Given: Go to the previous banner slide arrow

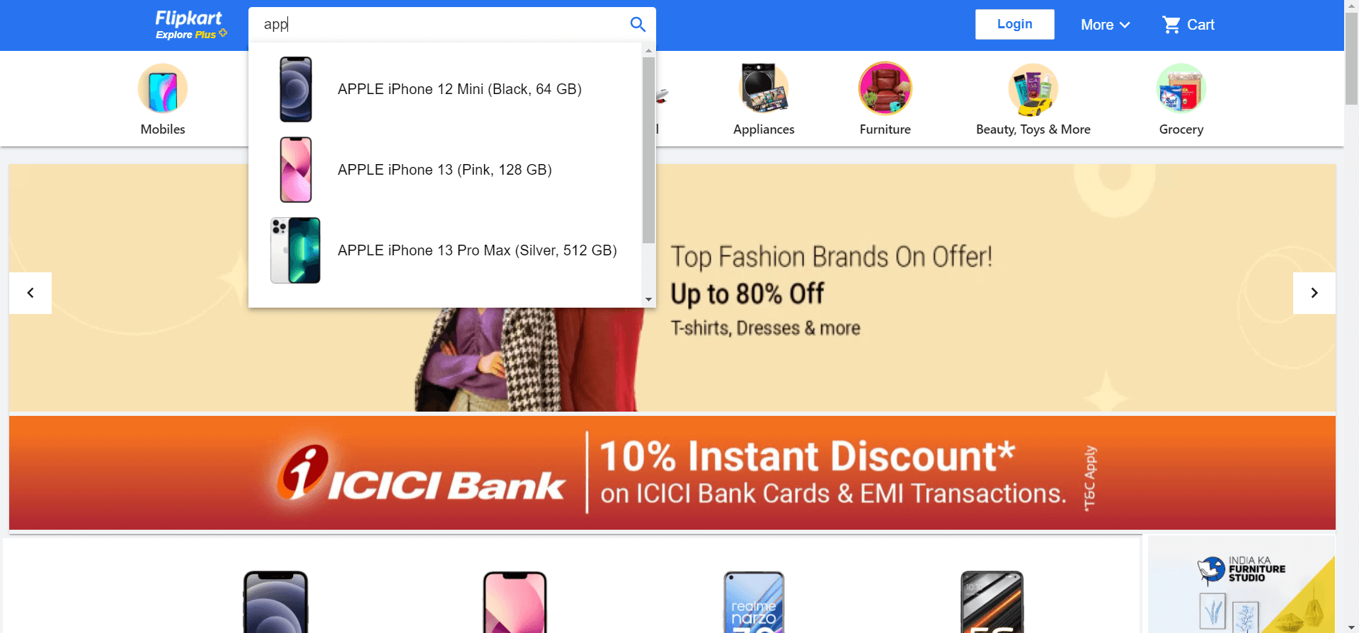Looking at the screenshot, I should click(x=30, y=293).
